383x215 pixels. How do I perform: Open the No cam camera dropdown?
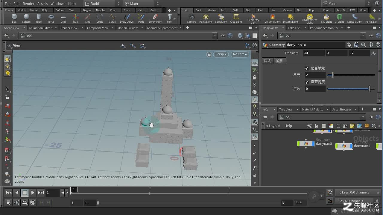[x=240, y=54]
